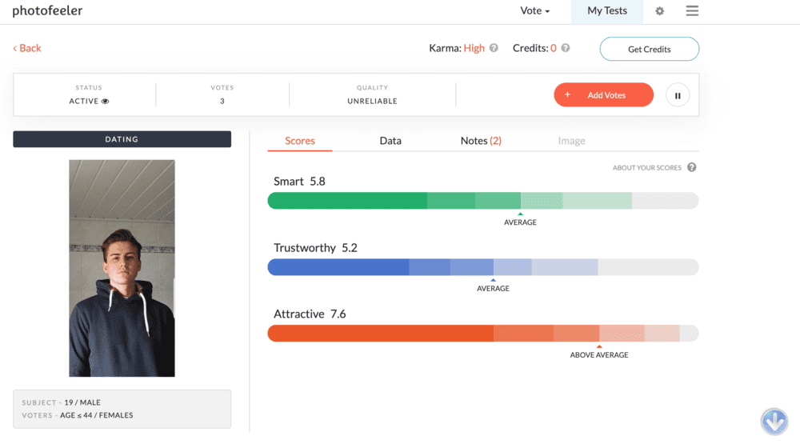Viewport: 800px width, 444px height.
Task: Click the Smart score bar
Action: point(482,200)
